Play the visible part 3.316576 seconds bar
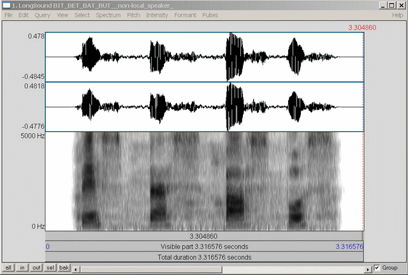The height and width of the screenshot is (275, 408). pyautogui.click(x=204, y=246)
